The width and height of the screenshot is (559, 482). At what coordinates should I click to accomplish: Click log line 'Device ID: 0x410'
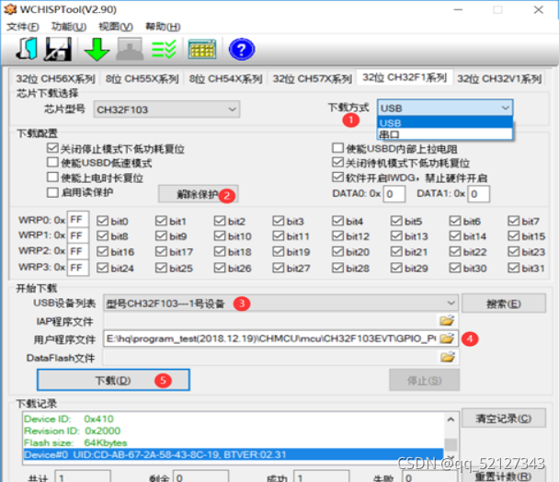click(x=68, y=419)
